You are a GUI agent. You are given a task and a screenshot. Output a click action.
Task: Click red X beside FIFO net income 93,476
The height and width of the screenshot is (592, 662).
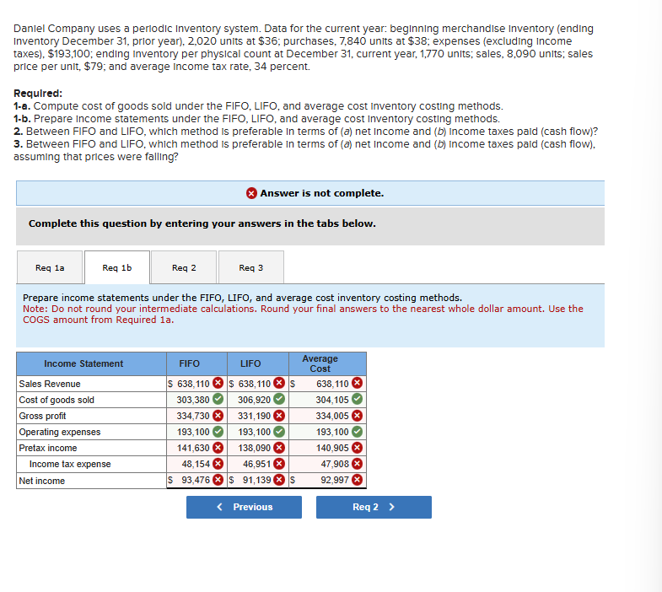point(218,480)
